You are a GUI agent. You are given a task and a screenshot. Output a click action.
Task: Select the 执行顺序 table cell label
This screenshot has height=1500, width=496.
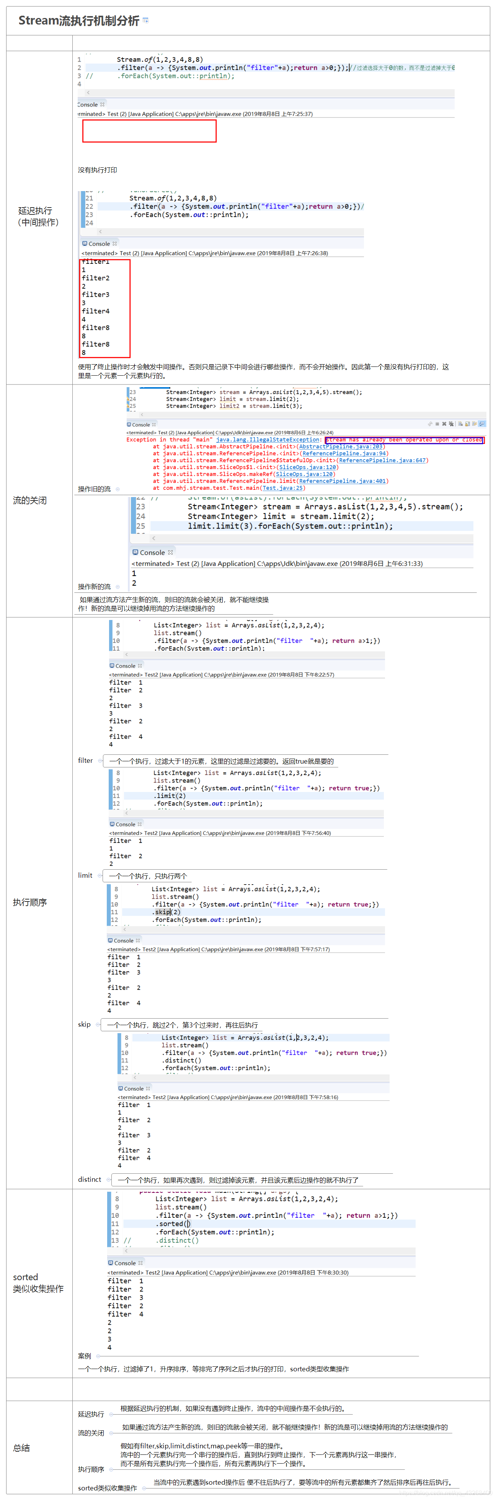(30, 902)
